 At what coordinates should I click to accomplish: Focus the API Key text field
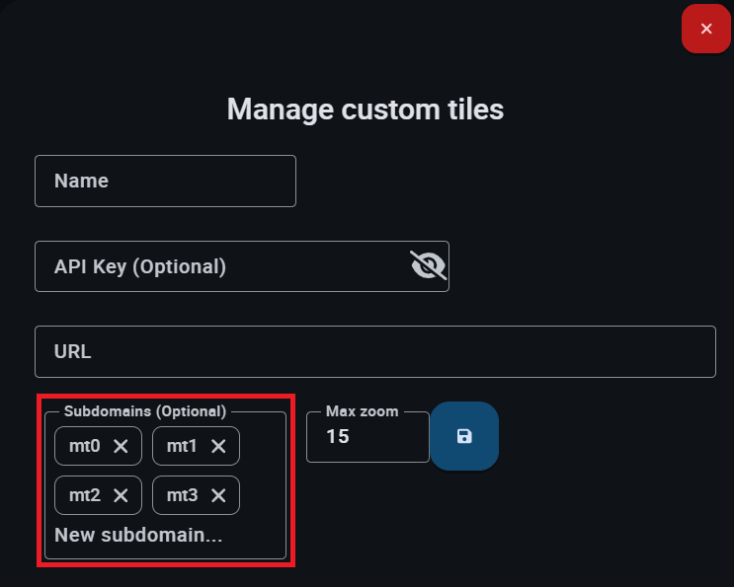click(217, 266)
